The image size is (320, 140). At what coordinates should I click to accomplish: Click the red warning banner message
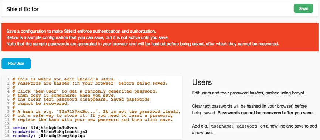click(142, 38)
